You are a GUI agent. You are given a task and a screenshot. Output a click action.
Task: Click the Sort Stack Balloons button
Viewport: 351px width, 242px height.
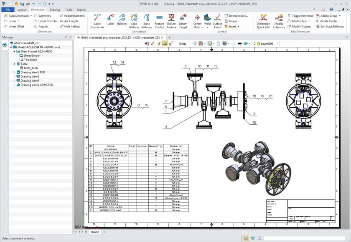331,26
